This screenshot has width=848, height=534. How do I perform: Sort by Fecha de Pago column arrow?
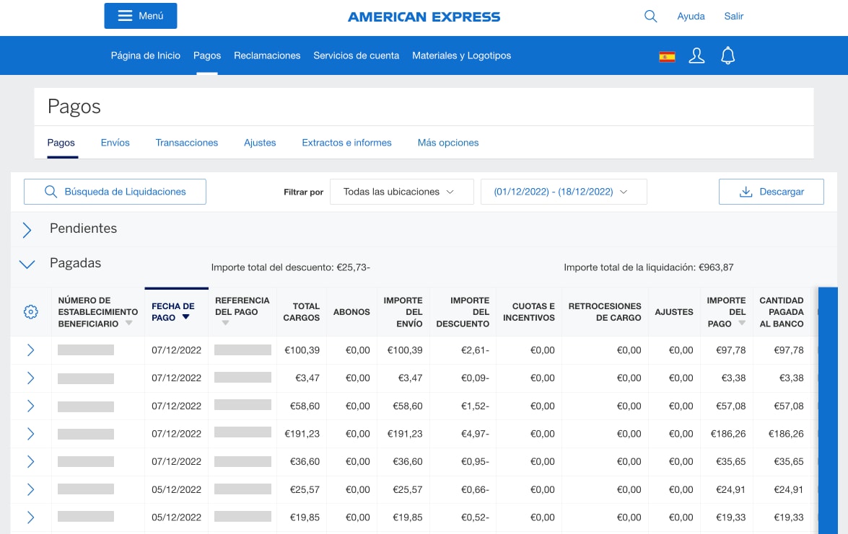(185, 318)
